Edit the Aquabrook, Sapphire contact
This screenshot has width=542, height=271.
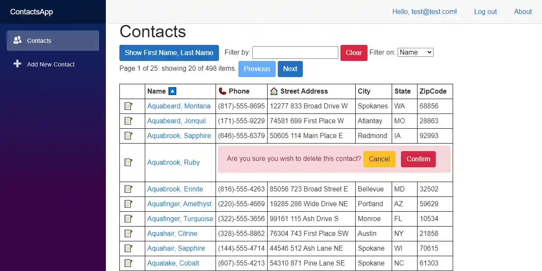(x=128, y=135)
